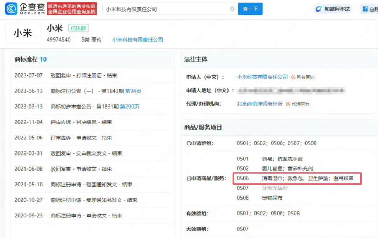Open 小米科技有限责任公司 link under the trademark title

pyautogui.click(x=138, y=40)
